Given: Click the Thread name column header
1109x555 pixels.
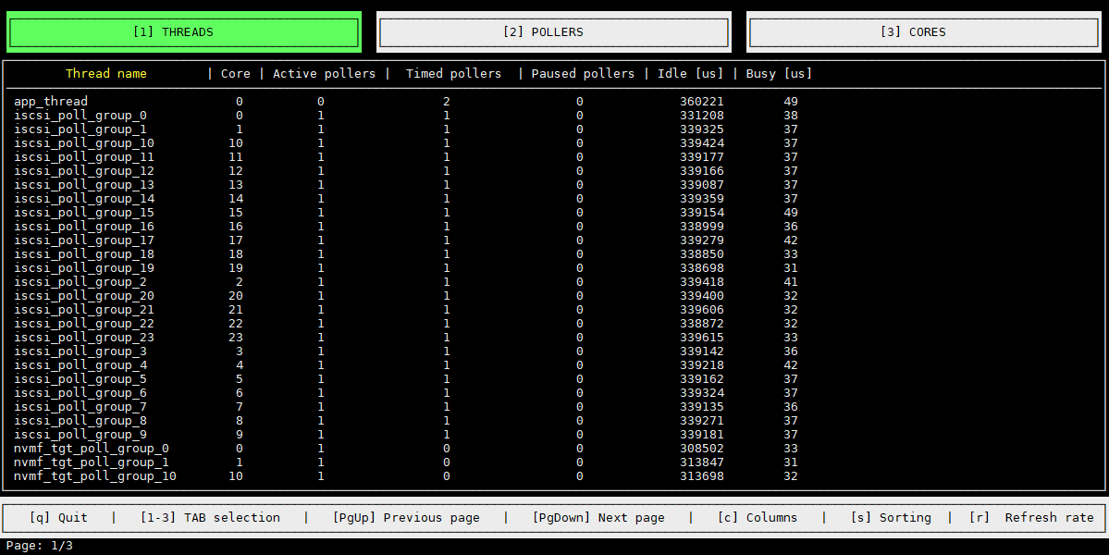Looking at the screenshot, I should click(x=105, y=74).
